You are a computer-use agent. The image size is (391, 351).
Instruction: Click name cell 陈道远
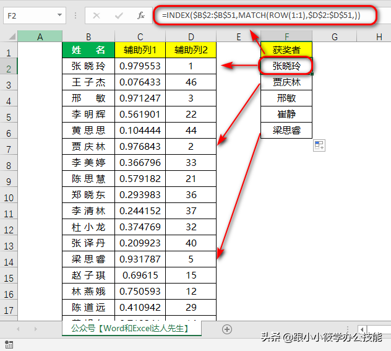click(88, 308)
